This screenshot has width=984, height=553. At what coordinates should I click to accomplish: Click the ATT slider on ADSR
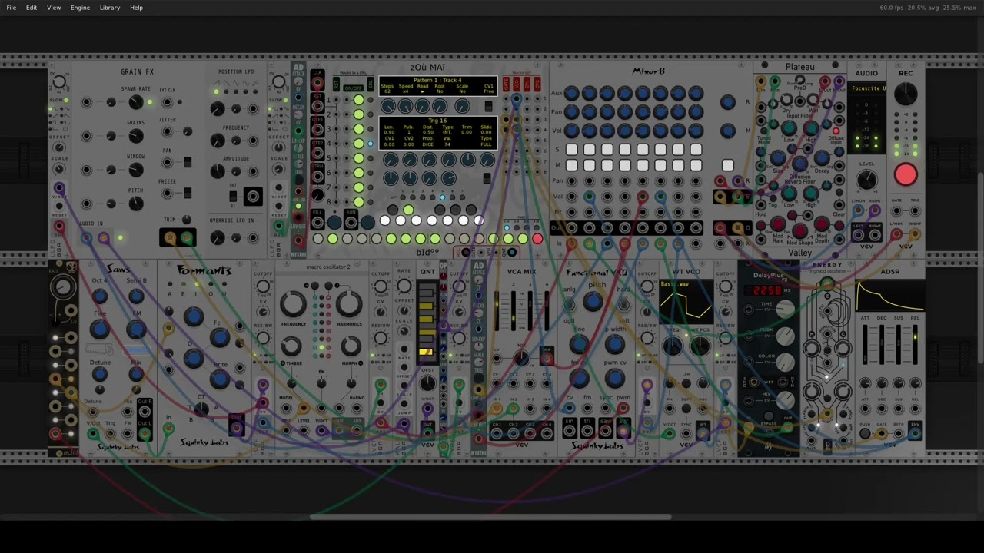(x=865, y=346)
